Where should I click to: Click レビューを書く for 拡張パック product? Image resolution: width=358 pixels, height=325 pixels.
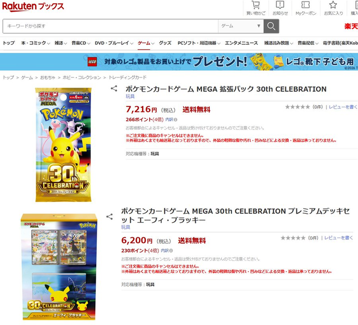(x=343, y=107)
